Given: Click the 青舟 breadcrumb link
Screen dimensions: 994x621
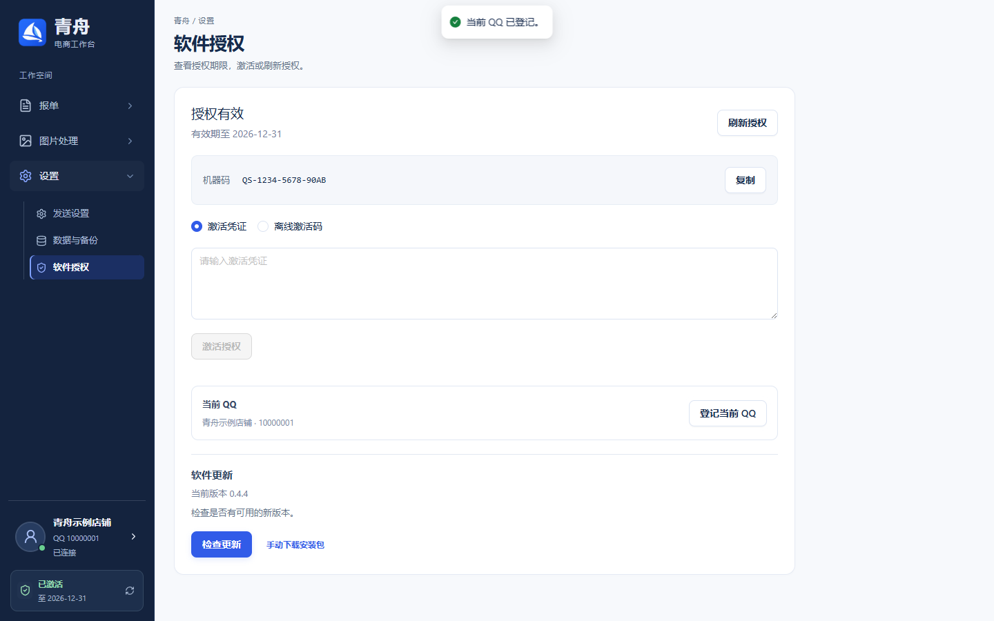Looking at the screenshot, I should pyautogui.click(x=182, y=21).
